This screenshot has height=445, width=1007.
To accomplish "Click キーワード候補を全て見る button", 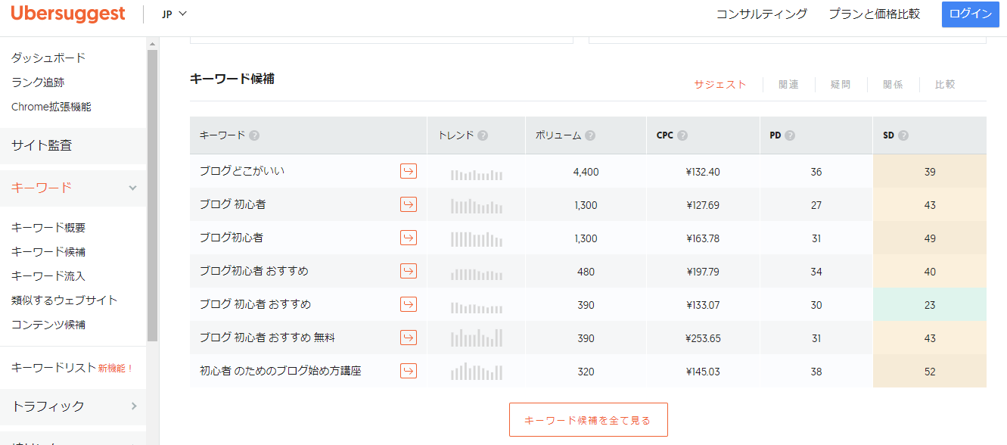I will (x=588, y=420).
